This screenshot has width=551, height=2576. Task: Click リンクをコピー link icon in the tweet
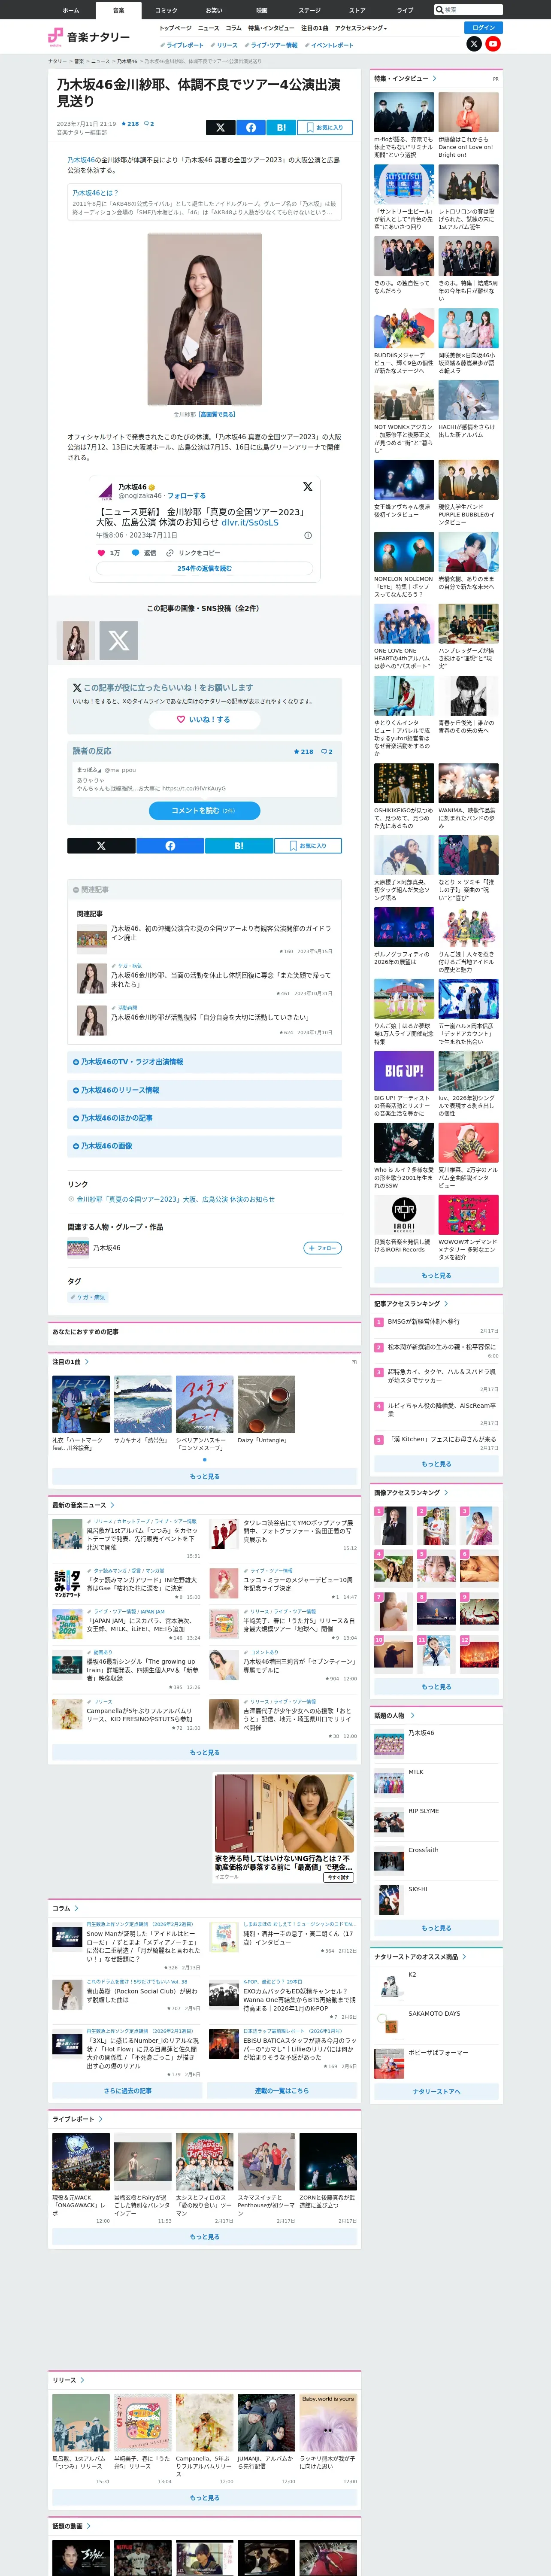point(170,552)
